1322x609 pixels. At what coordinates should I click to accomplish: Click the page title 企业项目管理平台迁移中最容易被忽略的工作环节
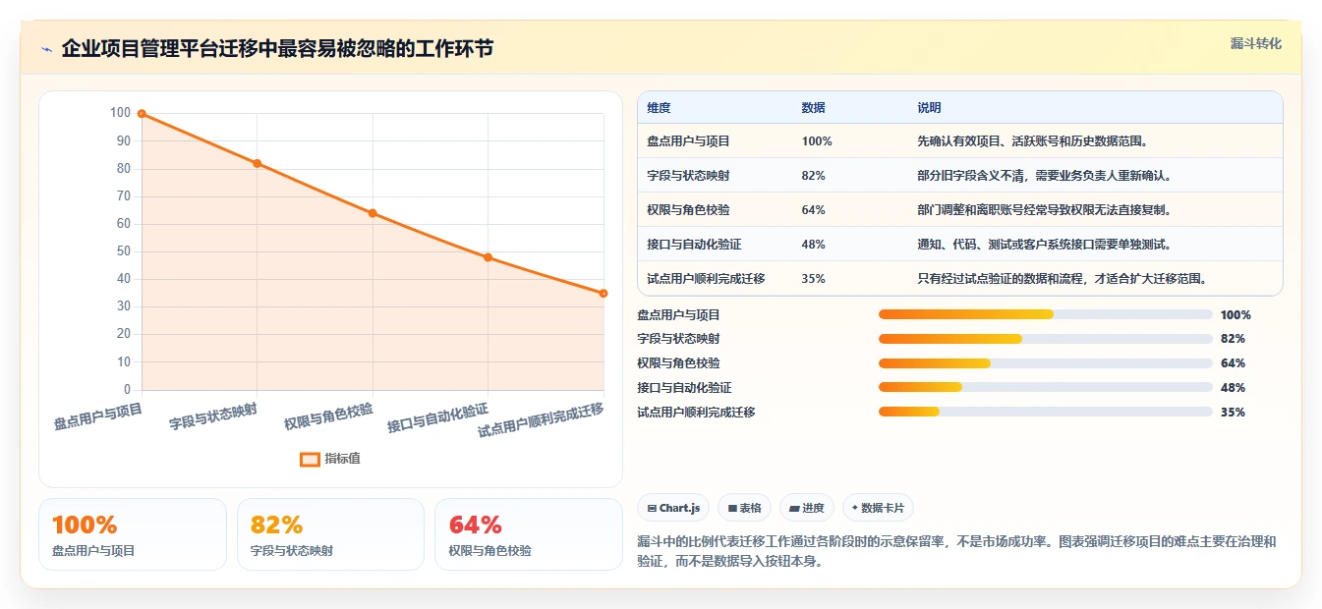click(277, 49)
